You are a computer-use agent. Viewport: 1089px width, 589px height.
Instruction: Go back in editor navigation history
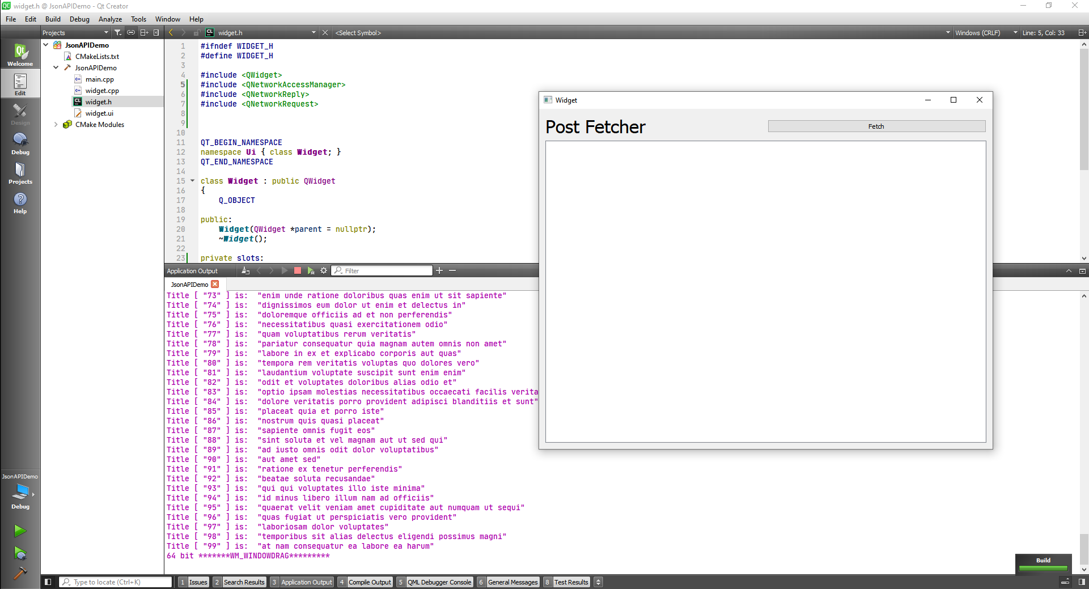coord(171,32)
